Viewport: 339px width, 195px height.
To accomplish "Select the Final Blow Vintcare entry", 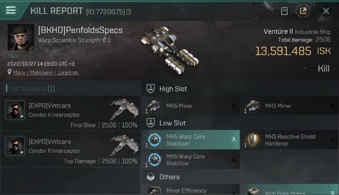I will click(70, 113).
